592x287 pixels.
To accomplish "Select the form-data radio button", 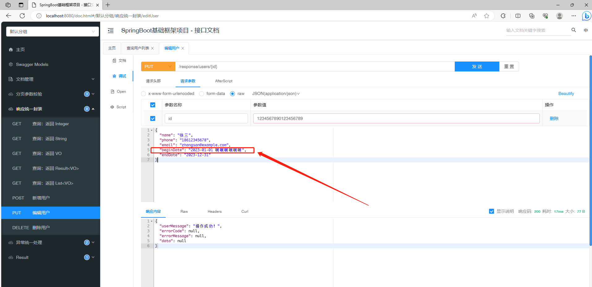I will coord(201,93).
